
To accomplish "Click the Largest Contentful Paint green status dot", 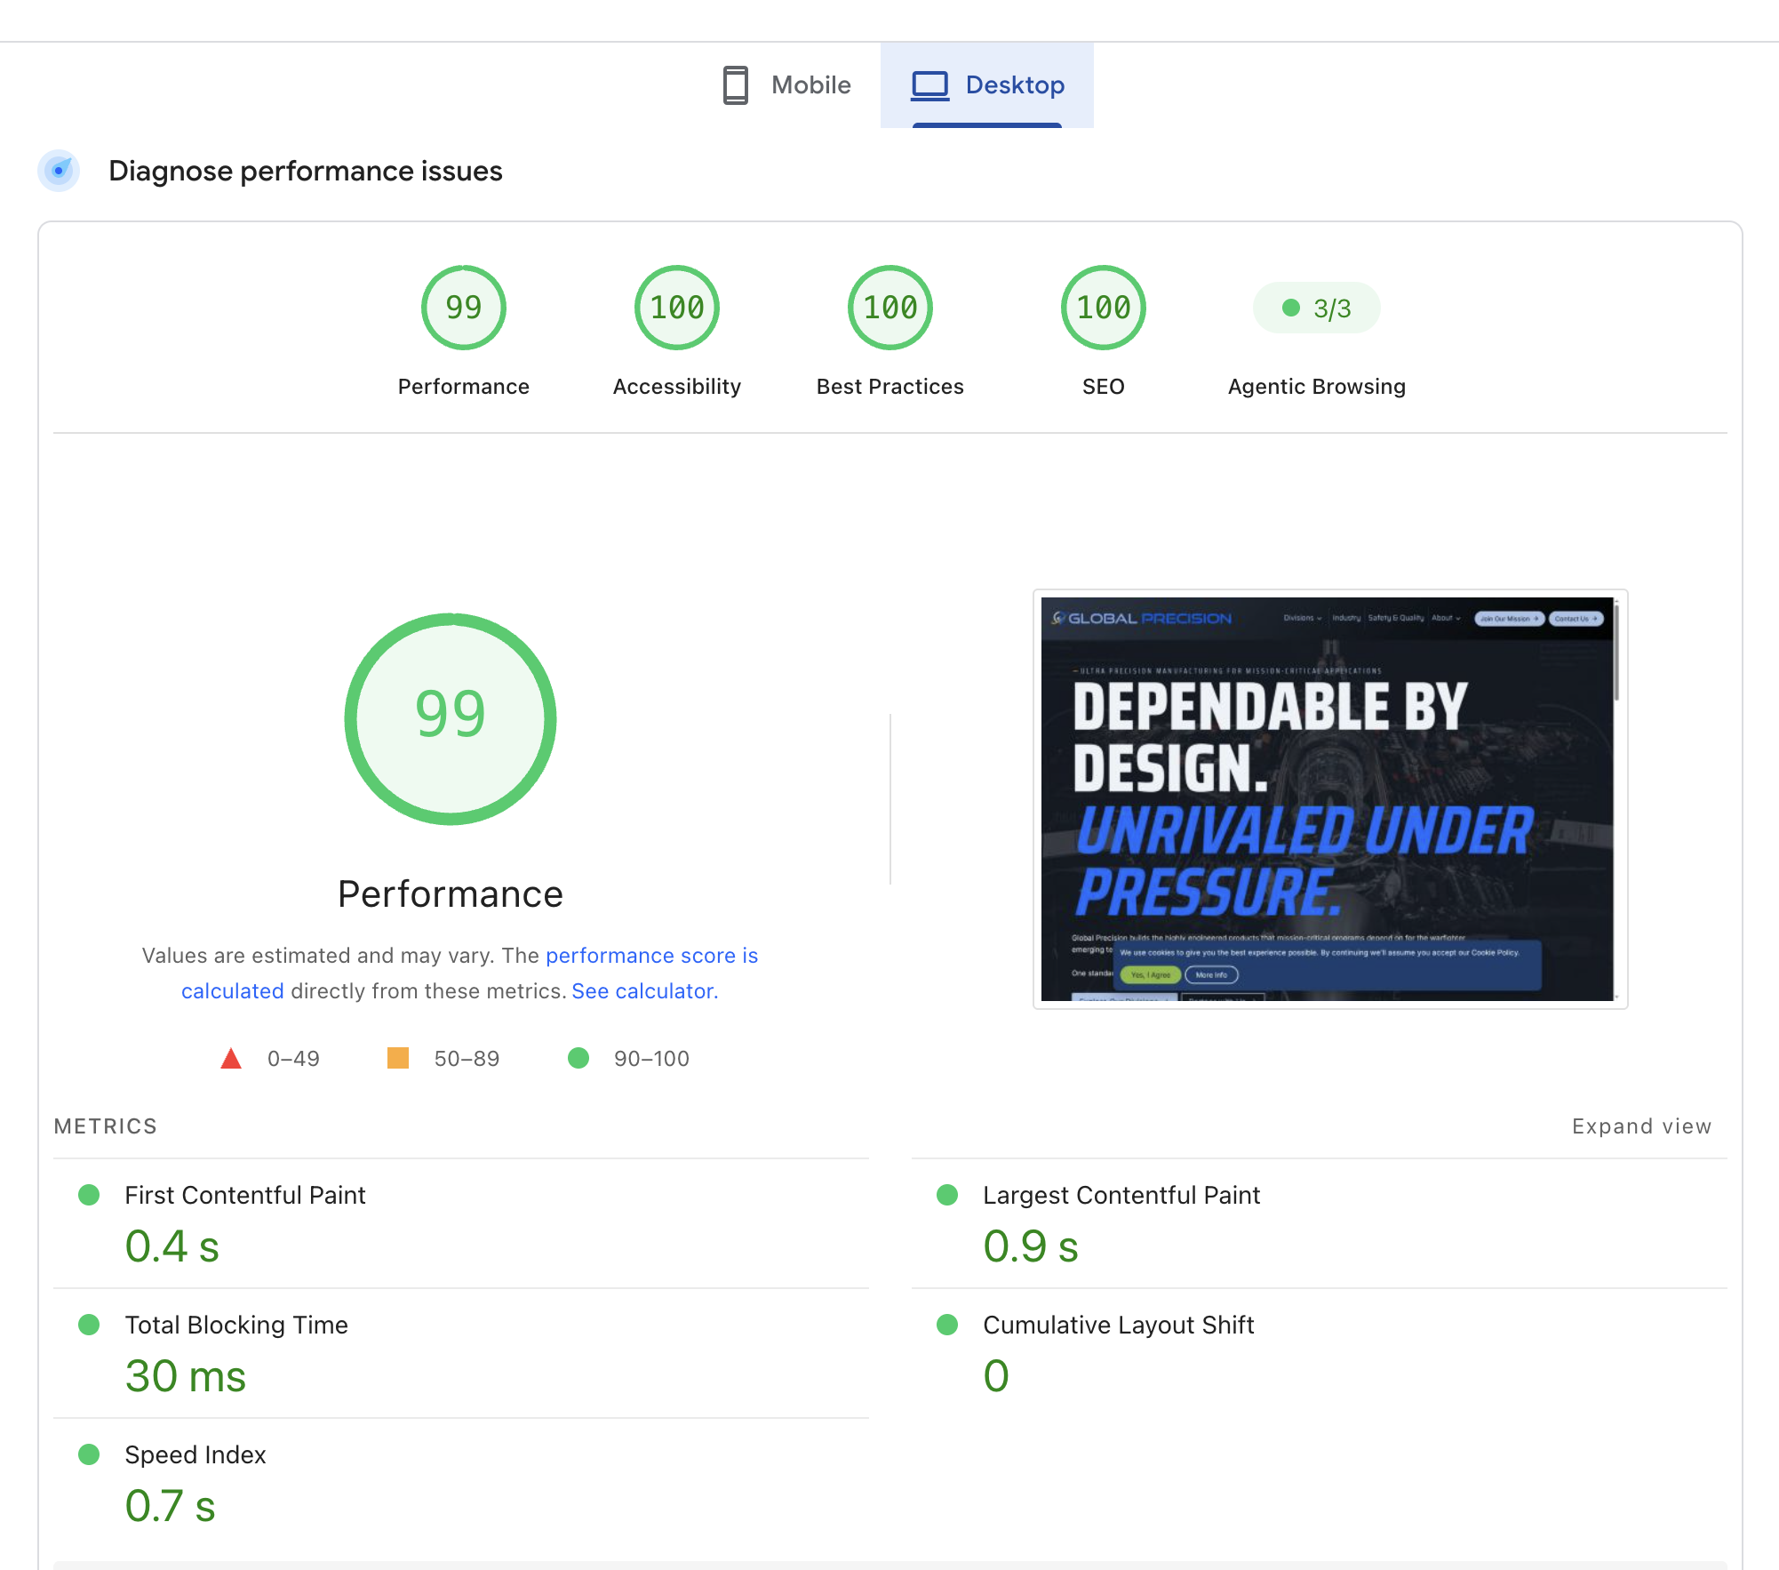I will pyautogui.click(x=947, y=1195).
